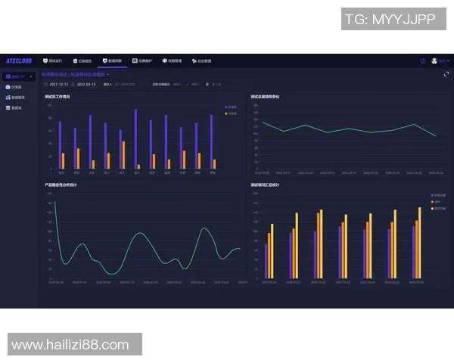This screenshot has width=454, height=363.
Task: Open the help question mark icon
Action: (x=423, y=60)
